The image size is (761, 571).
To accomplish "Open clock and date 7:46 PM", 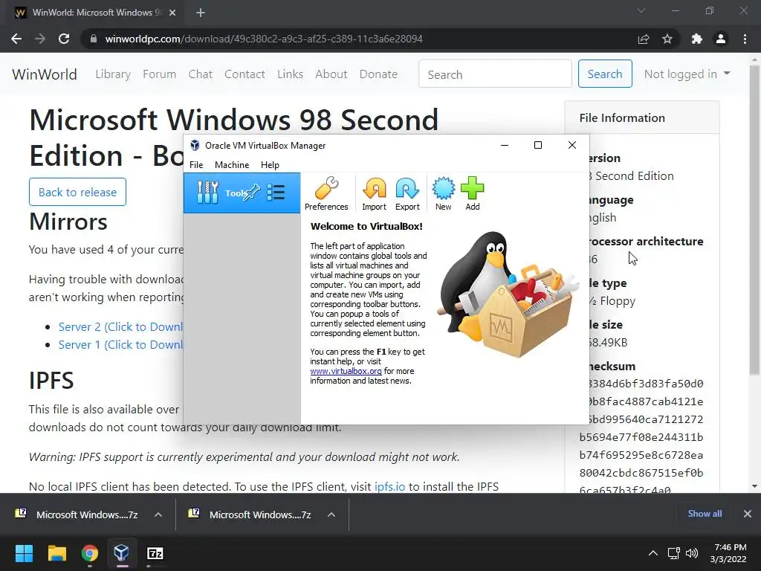I will click(728, 553).
